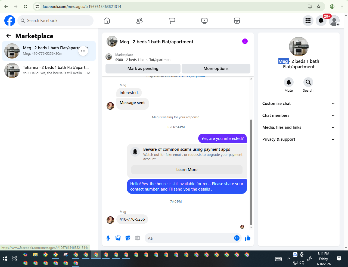The image size is (348, 267).
Task: Open the Marketplace storefront icon
Action: (x=237, y=21)
